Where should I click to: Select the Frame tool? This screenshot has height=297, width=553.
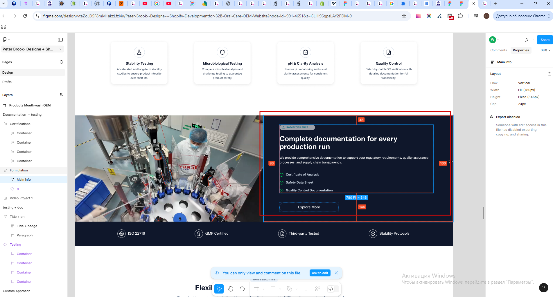(256, 289)
